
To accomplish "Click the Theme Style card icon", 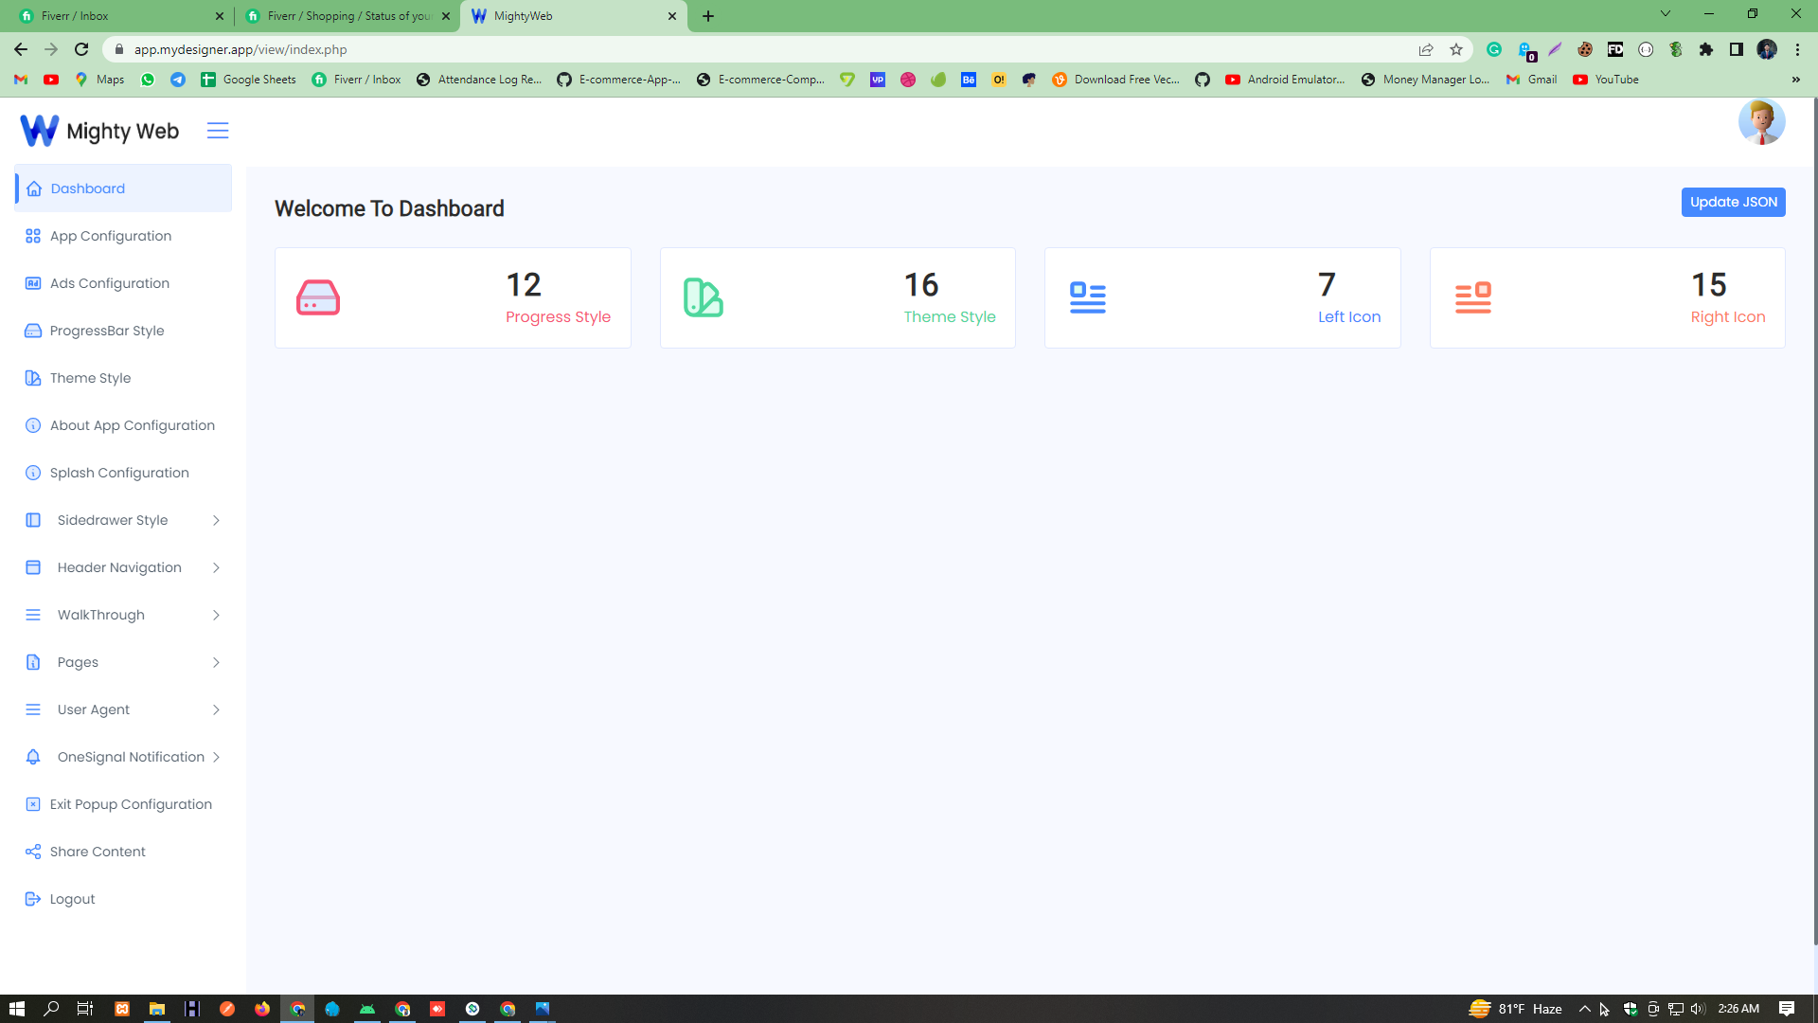I will click(x=703, y=297).
